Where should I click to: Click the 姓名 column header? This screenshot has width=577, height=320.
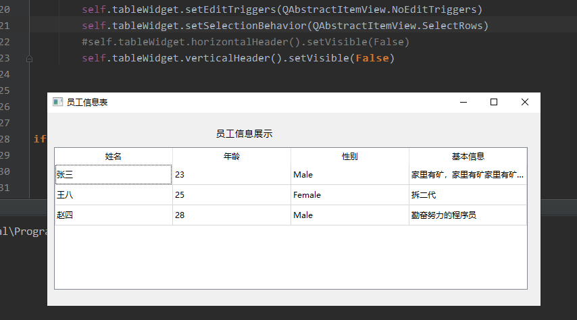(x=114, y=157)
